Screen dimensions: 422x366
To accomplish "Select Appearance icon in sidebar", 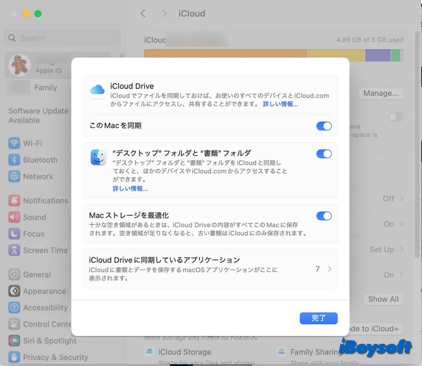I will point(14,291).
